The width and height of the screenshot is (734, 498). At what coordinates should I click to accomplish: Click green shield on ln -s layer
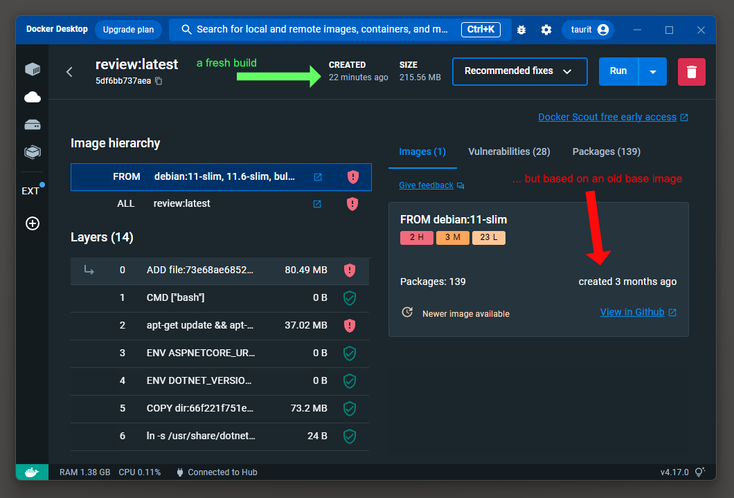[x=350, y=436]
